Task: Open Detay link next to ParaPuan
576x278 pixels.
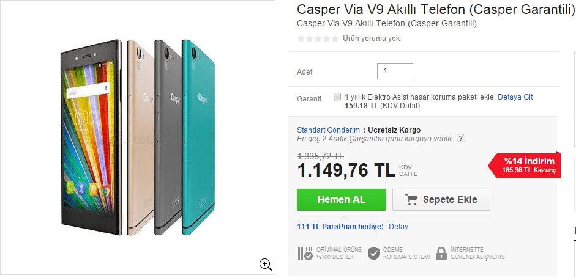Action: click(x=398, y=227)
